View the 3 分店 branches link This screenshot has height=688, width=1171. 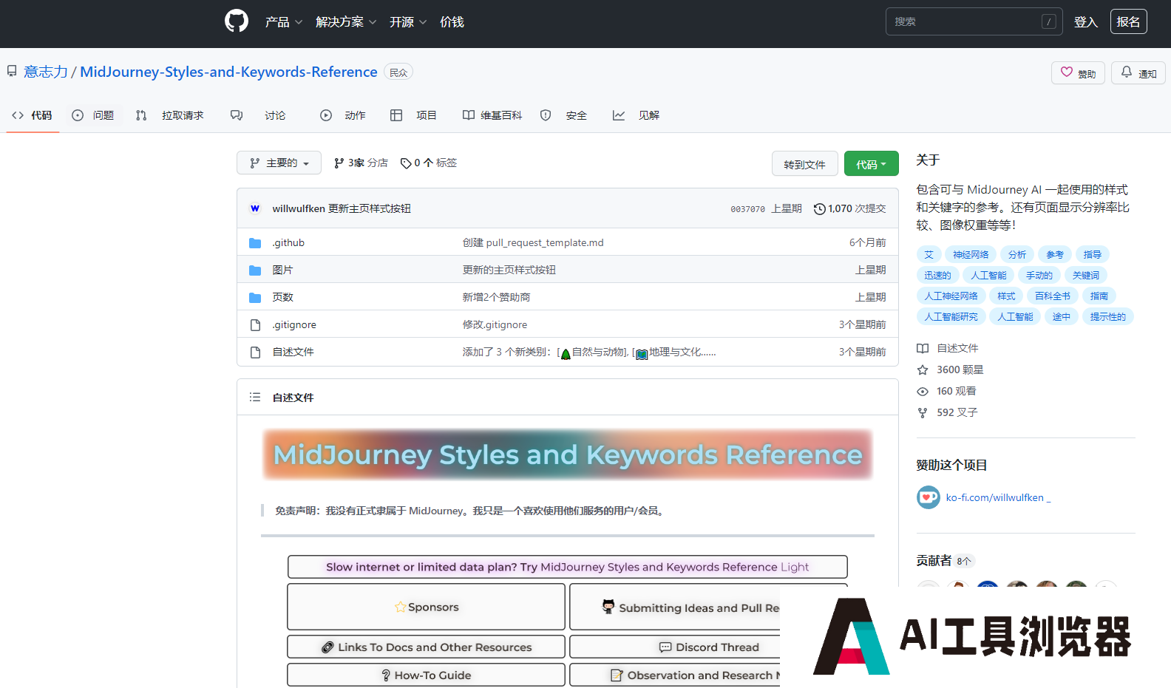tap(361, 163)
